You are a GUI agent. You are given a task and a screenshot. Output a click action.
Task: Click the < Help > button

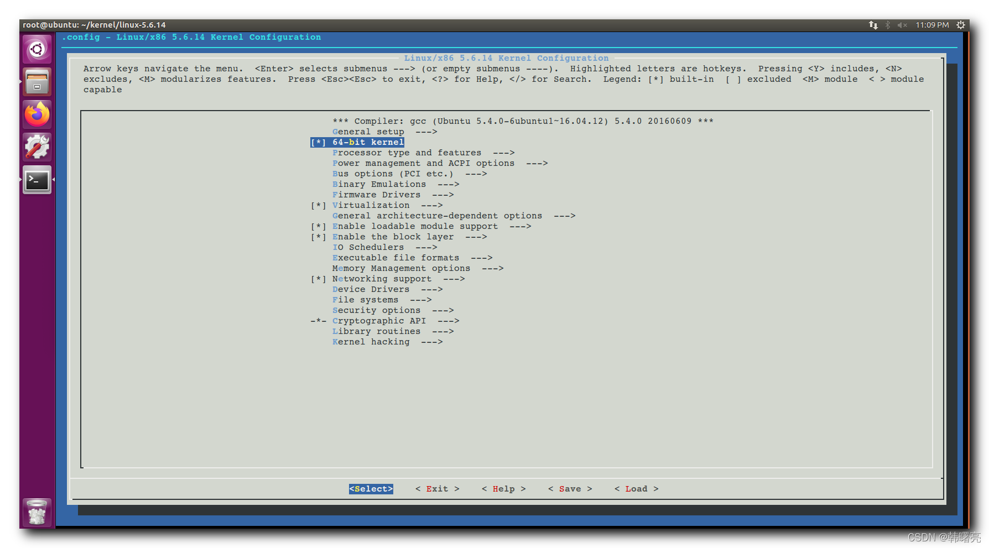pyautogui.click(x=504, y=489)
